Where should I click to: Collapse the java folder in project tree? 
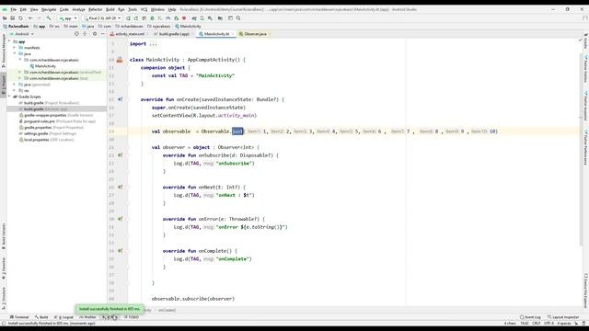pos(15,53)
